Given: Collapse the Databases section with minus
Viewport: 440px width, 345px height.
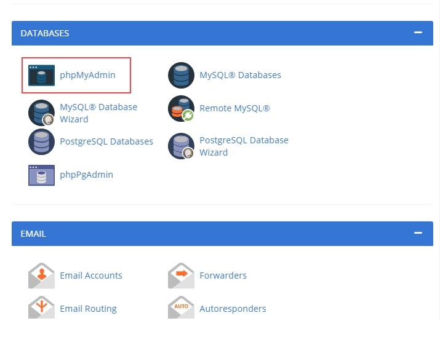Looking at the screenshot, I should (x=418, y=33).
